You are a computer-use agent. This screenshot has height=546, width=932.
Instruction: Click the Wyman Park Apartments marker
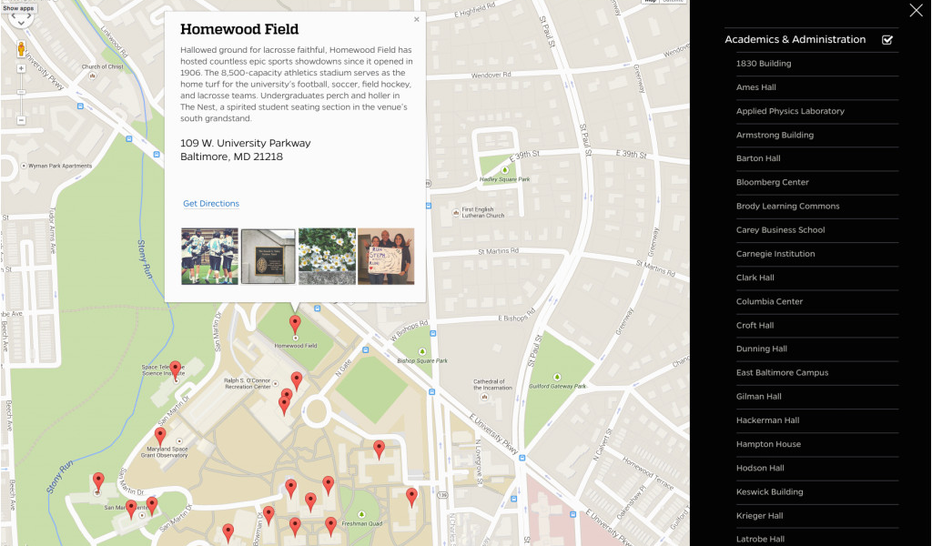pyautogui.click(x=24, y=166)
